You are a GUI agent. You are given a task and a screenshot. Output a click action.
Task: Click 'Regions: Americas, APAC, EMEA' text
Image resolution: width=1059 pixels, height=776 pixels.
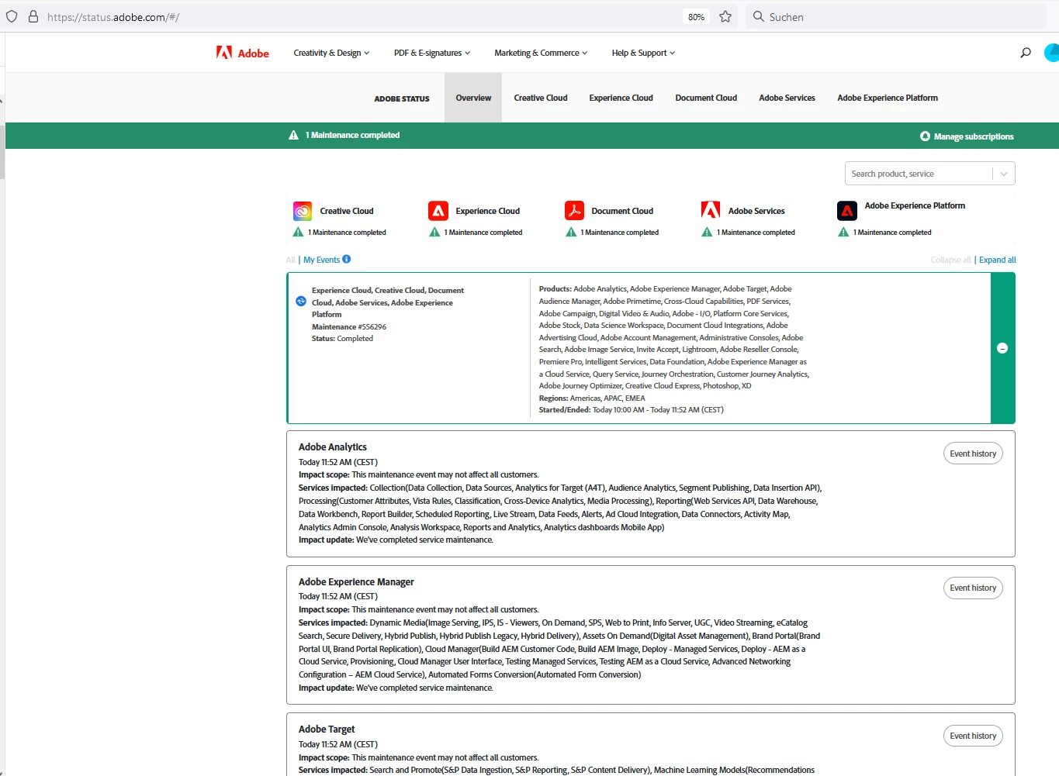tap(592, 398)
